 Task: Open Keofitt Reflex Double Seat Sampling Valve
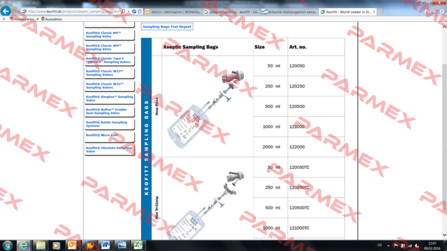coord(109,112)
